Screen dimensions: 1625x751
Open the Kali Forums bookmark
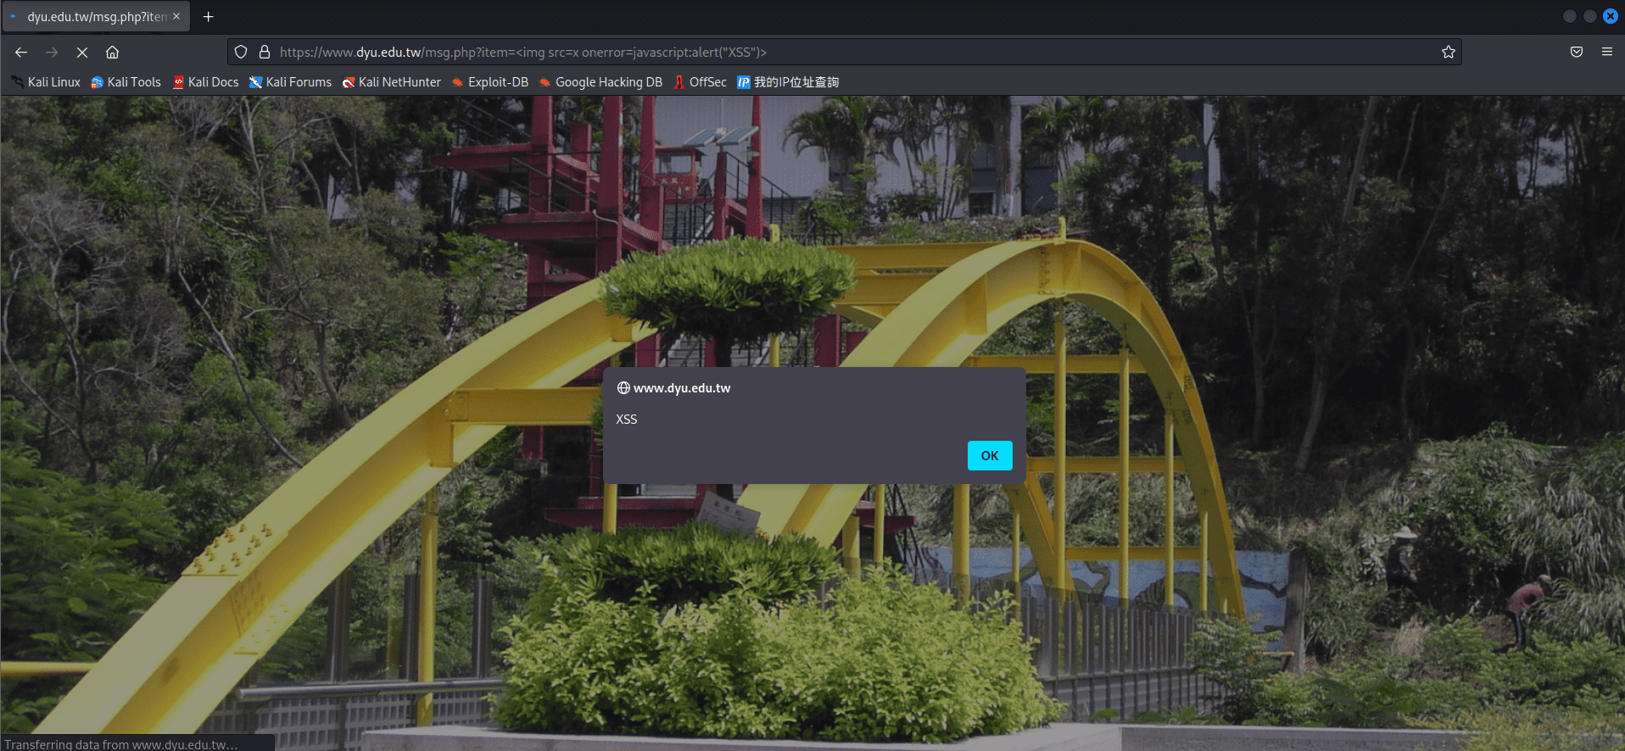(290, 82)
